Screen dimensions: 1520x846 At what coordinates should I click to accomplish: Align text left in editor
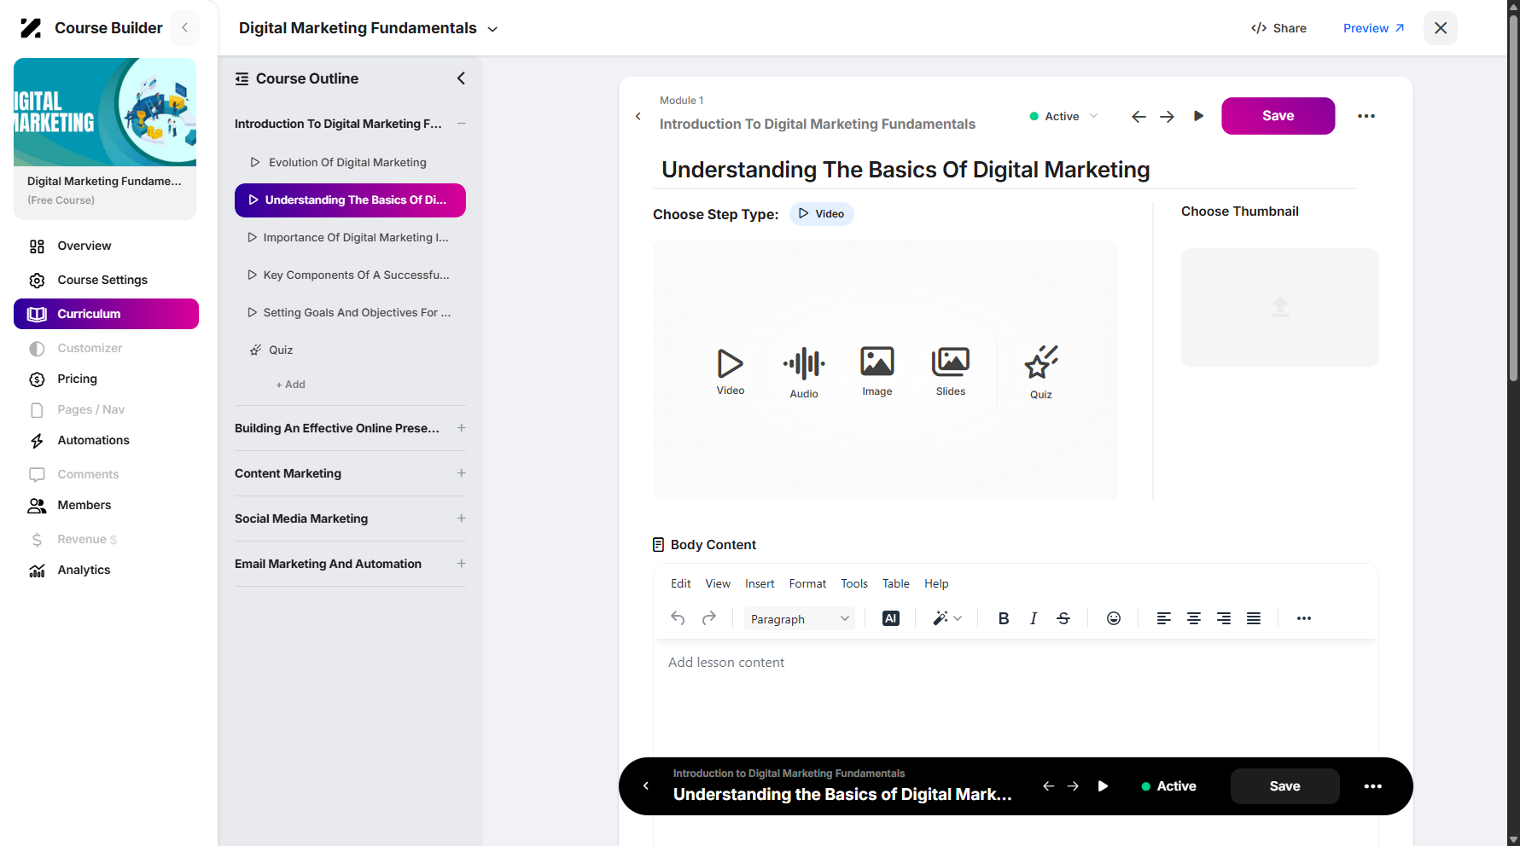coord(1163,618)
